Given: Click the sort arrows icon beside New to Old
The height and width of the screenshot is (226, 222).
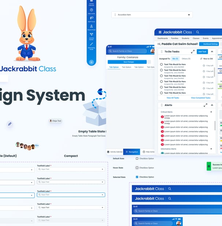Looking at the screenshot, I should coord(201,59).
